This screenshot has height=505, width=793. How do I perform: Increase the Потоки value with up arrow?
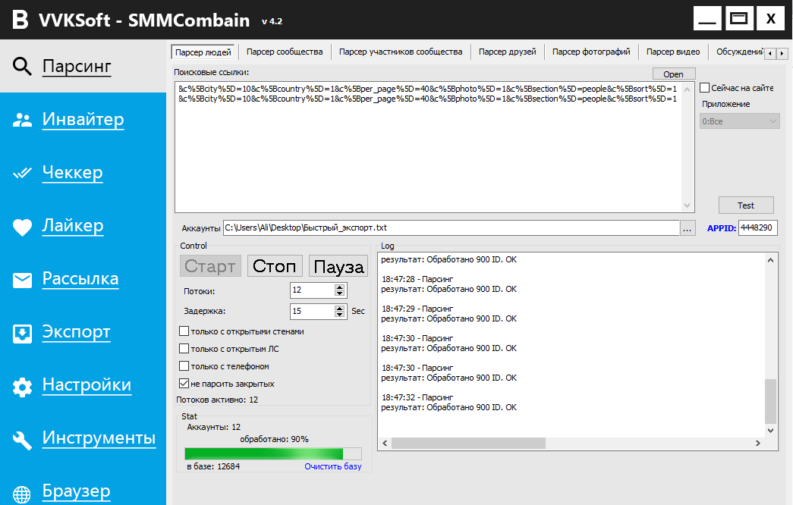340,287
